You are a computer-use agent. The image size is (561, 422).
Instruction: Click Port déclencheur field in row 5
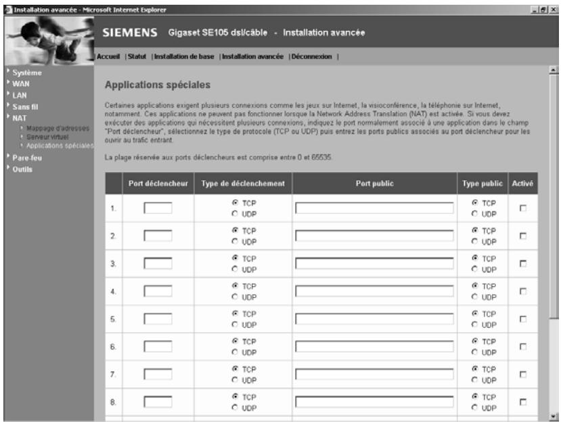click(158, 319)
